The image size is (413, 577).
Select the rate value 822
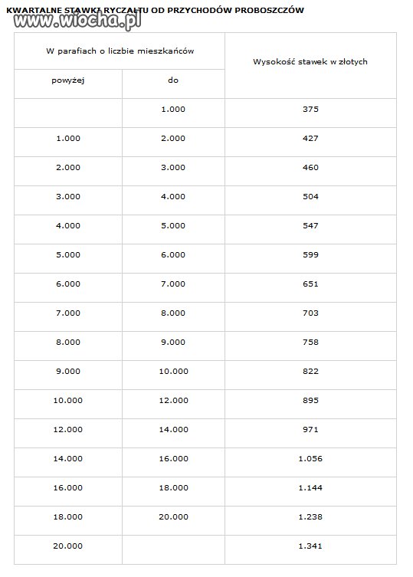coord(310,372)
